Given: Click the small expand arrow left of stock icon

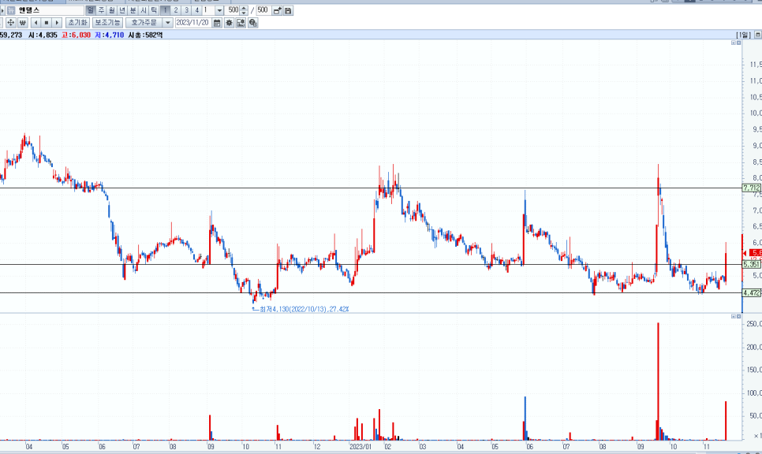Looking at the screenshot, I should coord(2,10).
